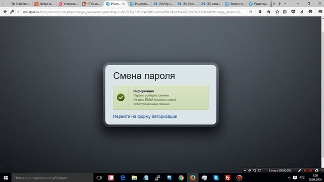Launch Google Chrome from taskbar
Screen dimensions: 324x182
pyautogui.click(x=181, y=177)
